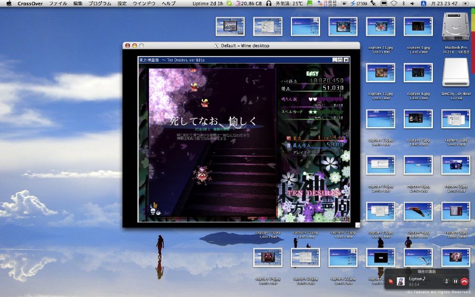Click the 外気温: 25℃ weather status item
This screenshot has height=297, width=475.
[289, 4]
